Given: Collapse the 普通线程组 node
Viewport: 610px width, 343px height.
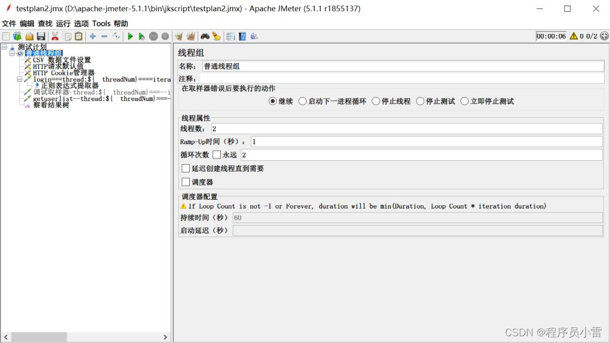Looking at the screenshot, I should [11, 53].
